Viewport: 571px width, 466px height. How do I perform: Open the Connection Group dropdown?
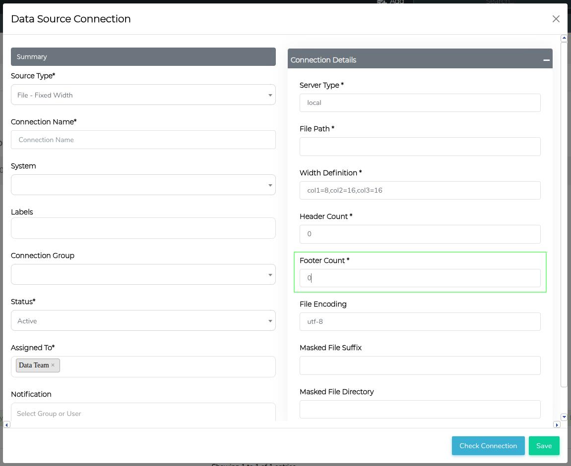(143, 275)
